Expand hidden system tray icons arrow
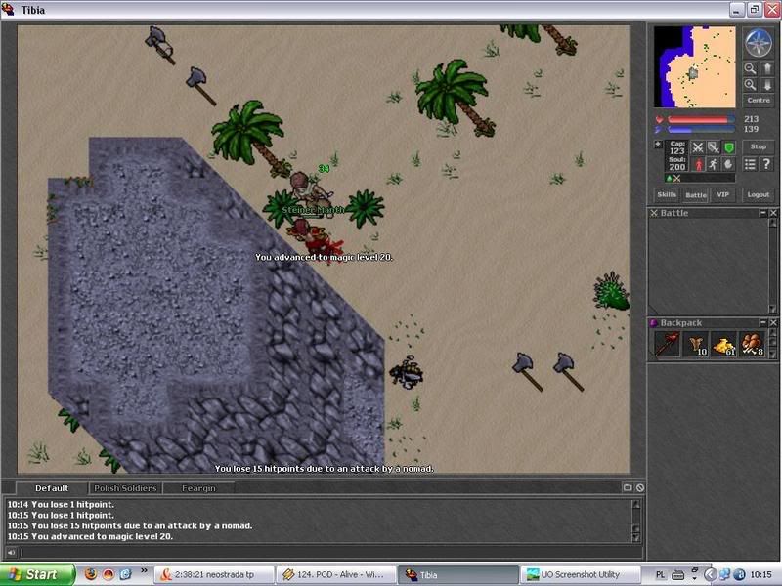This screenshot has height=586, width=782. pos(711,574)
